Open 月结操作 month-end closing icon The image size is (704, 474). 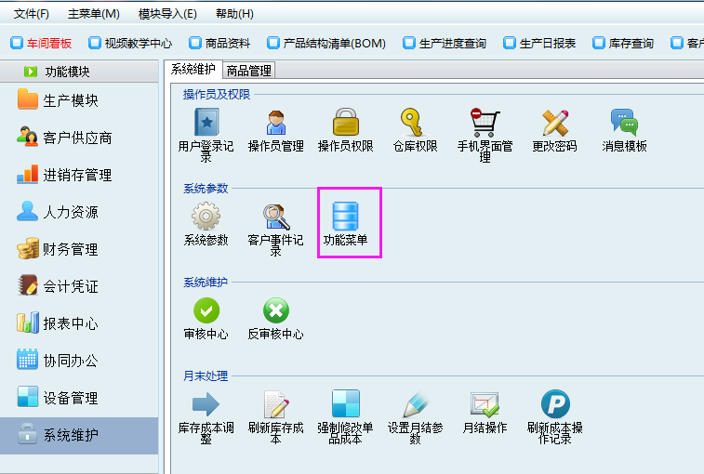tap(485, 404)
